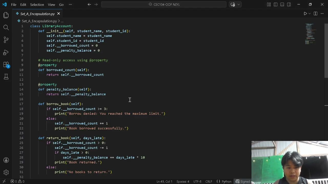Close the Set_A_Encapsulation.py tab
Screen dimensions: 328x184
pos(58,14)
